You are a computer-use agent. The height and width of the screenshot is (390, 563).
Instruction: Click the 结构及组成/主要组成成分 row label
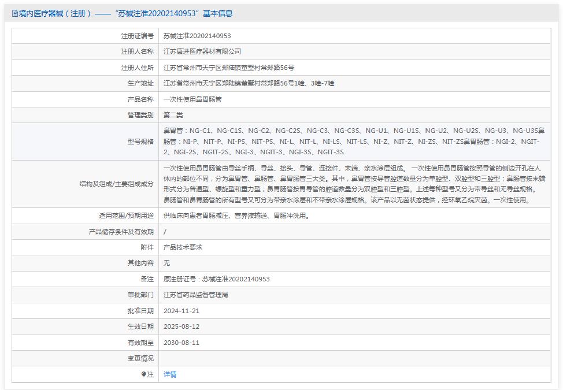click(117, 184)
